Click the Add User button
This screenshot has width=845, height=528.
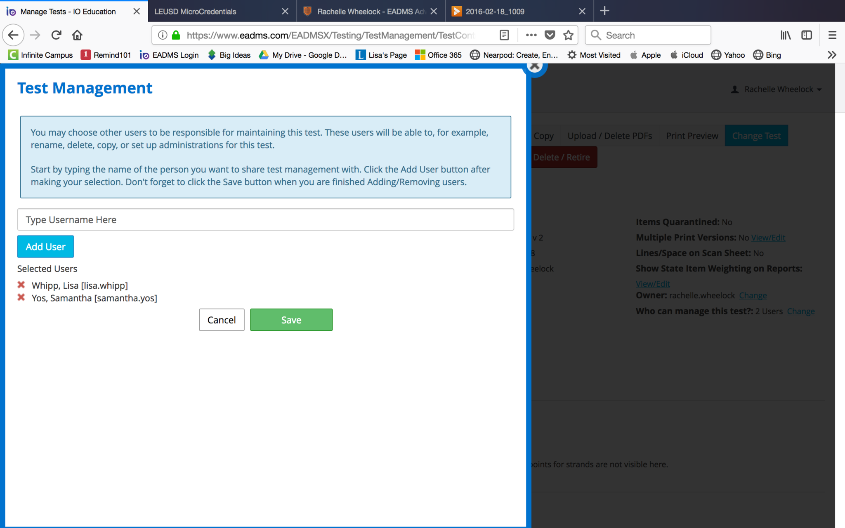click(x=45, y=247)
